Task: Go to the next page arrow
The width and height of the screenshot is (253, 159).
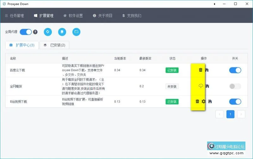Action: pos(241,114)
